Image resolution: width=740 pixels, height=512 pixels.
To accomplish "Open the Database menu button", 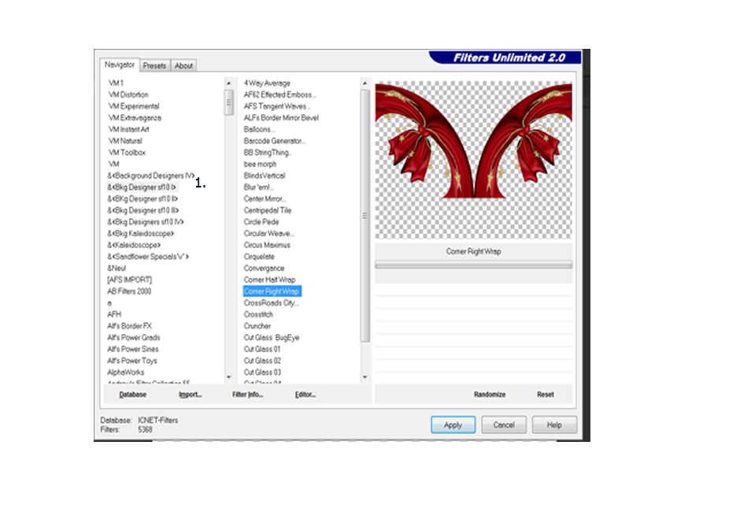I will [x=132, y=395].
